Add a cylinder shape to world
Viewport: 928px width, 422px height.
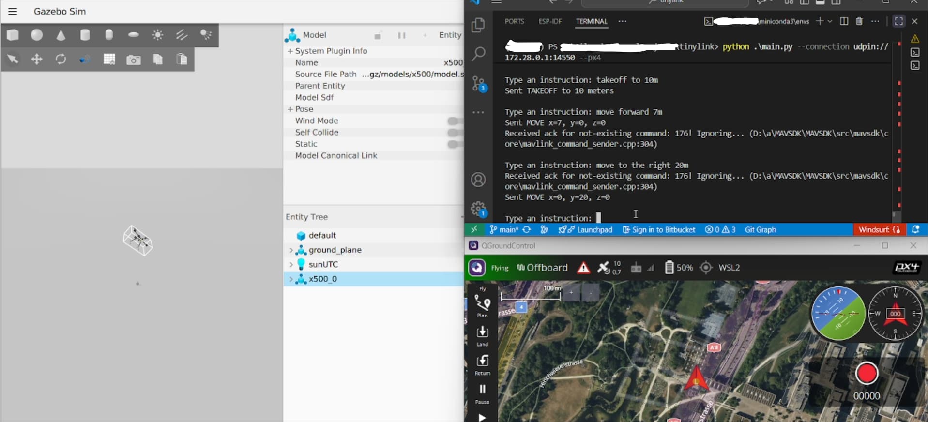(x=85, y=35)
